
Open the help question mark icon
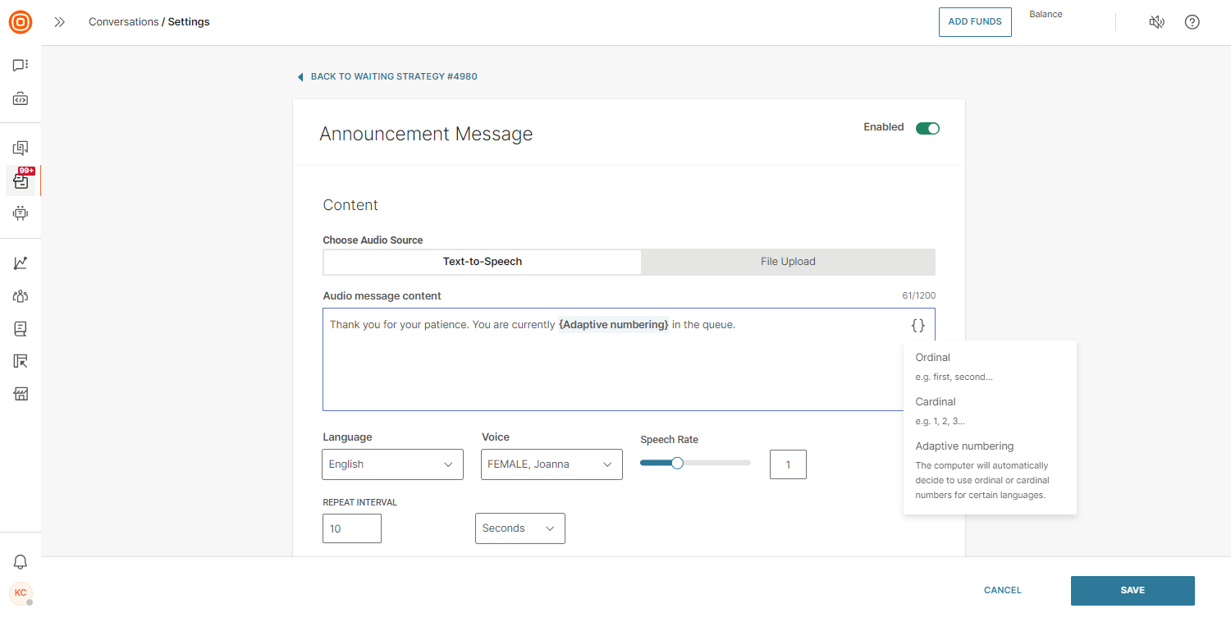click(1192, 22)
